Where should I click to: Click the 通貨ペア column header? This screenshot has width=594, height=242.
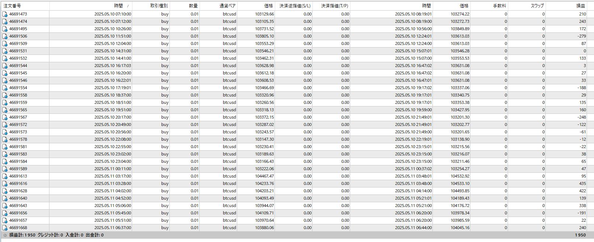(228, 6)
